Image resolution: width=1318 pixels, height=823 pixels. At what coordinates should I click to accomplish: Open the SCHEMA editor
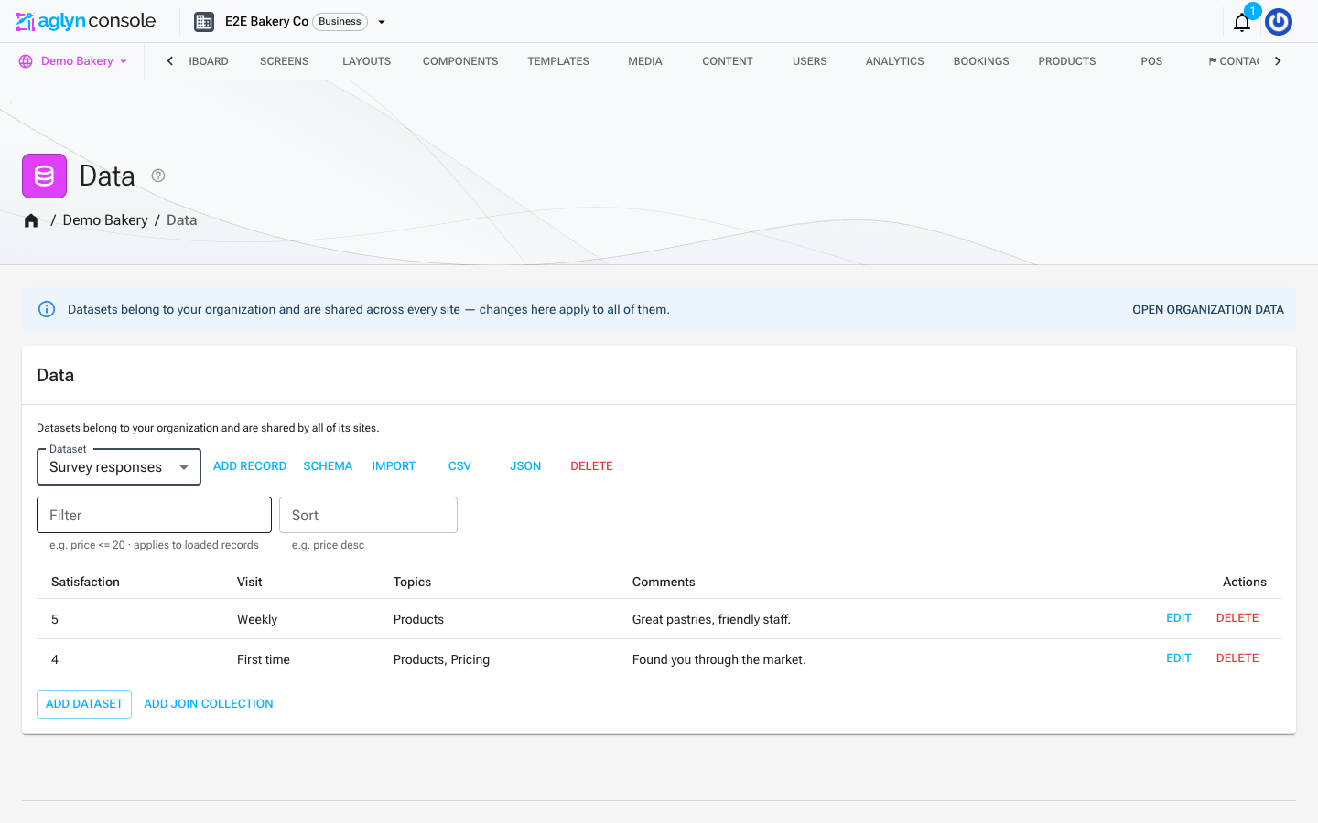point(328,466)
